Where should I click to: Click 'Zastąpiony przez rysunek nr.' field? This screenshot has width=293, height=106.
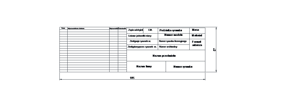click(x=141, y=47)
